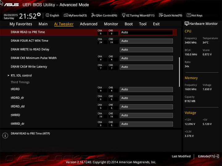Click the +3.3V 3.376 V reading
This screenshot has width=222, height=166.
[189, 136]
